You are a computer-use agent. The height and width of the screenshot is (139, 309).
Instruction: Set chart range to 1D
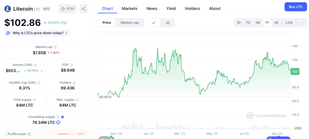tap(239, 22)
